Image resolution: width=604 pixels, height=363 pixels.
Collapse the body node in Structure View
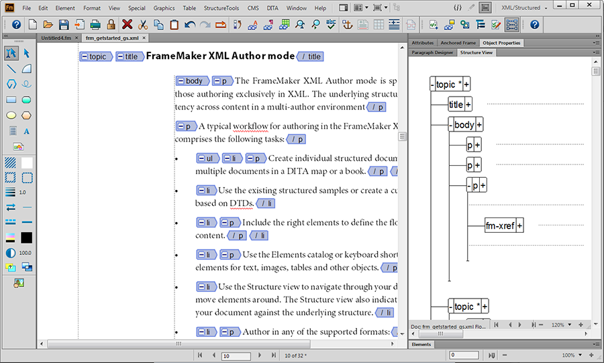click(451, 125)
